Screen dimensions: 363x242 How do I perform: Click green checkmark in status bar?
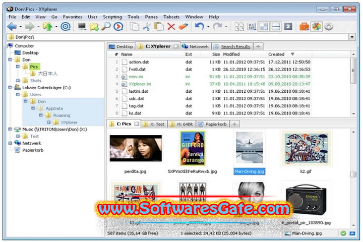343,233
